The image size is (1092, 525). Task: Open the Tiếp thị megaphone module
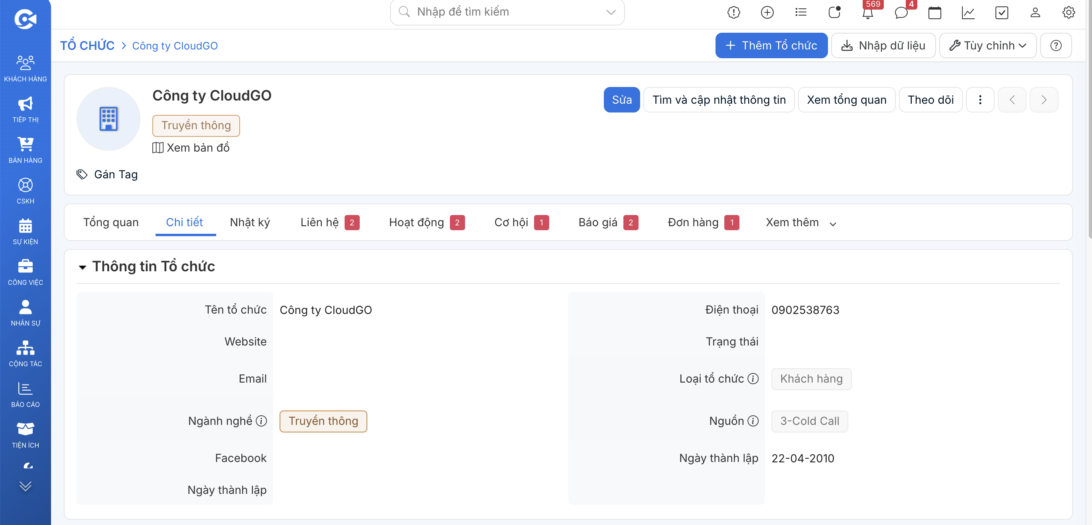pos(26,109)
